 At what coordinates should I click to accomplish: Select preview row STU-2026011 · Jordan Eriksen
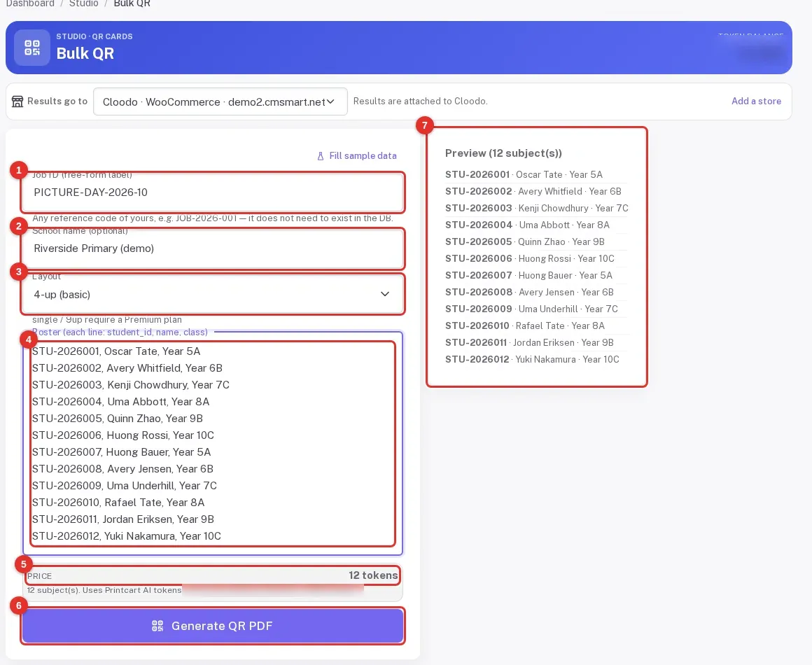pos(529,342)
